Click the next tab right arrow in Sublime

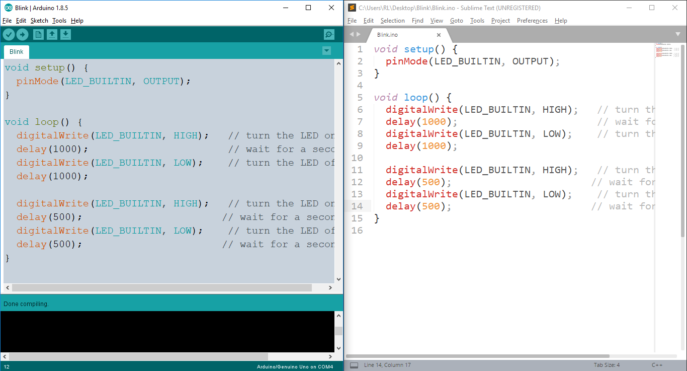click(x=359, y=34)
